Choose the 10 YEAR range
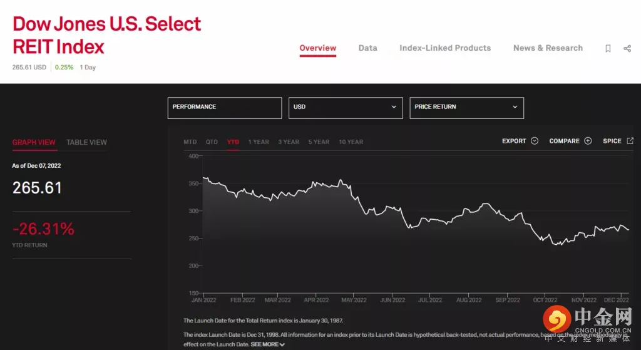The image size is (641, 350). point(351,142)
